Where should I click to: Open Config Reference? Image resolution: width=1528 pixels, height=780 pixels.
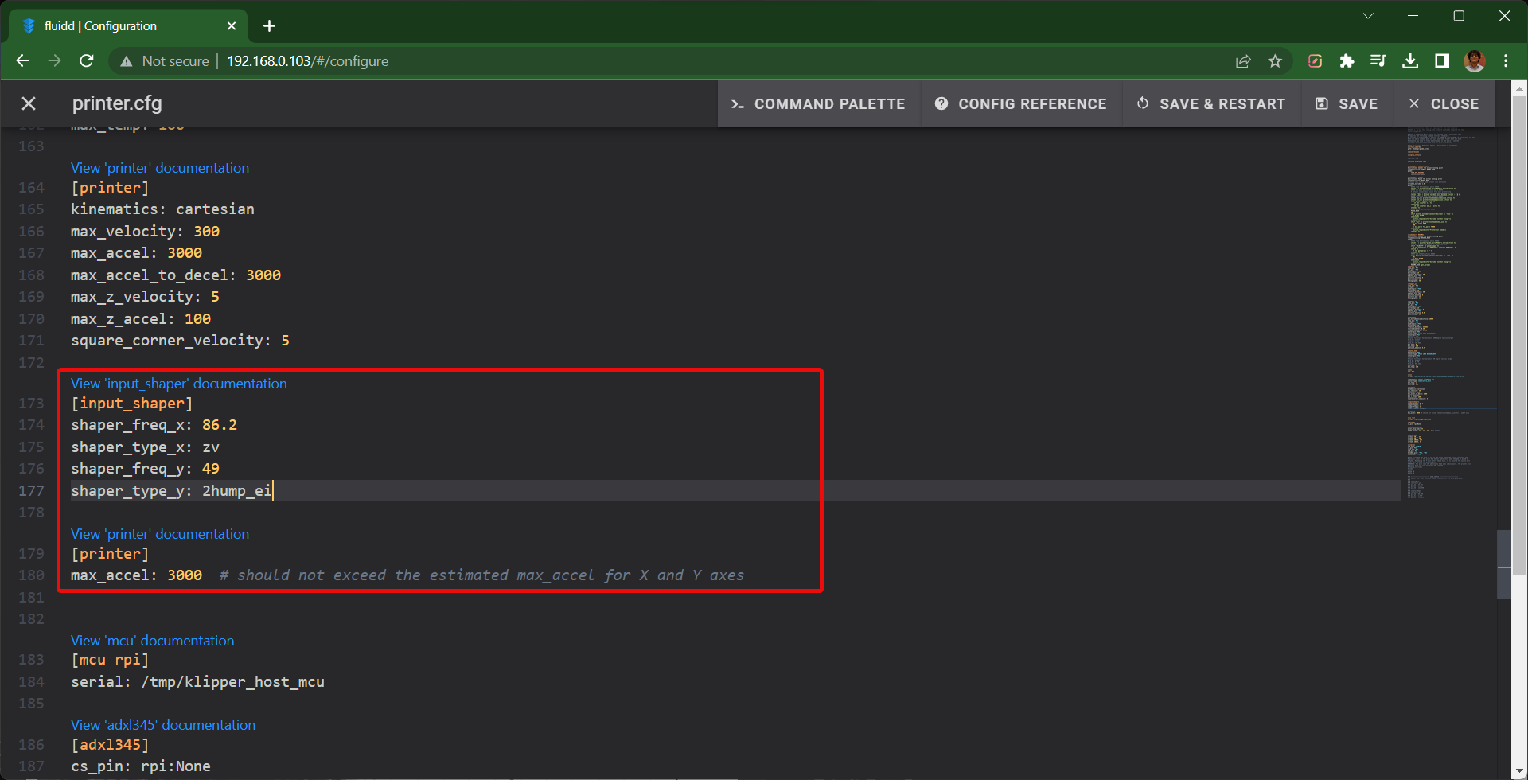click(1021, 103)
